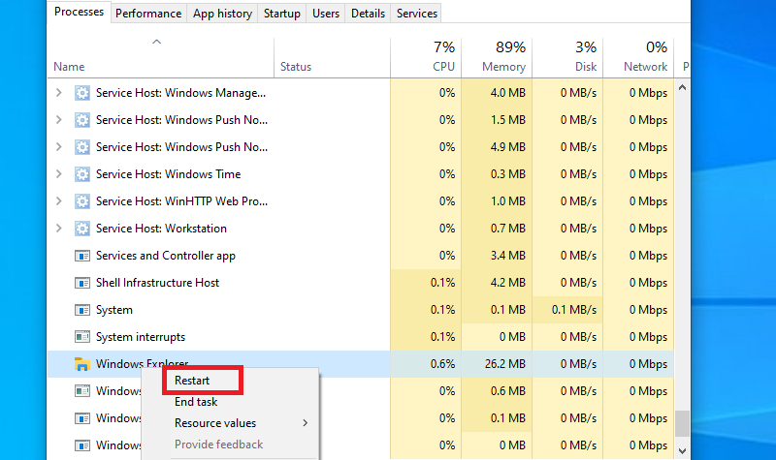Click the Shell Infrastructure Host icon
Image resolution: width=776 pixels, height=460 pixels.
(82, 283)
